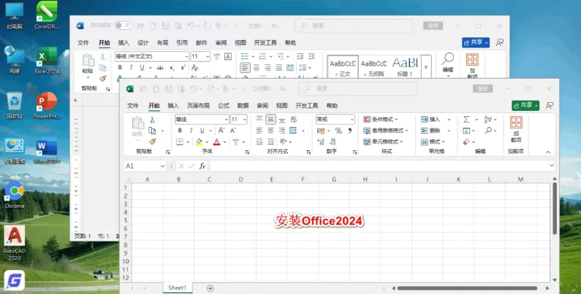Switch to Excel 数据 (Data) tab

243,106
